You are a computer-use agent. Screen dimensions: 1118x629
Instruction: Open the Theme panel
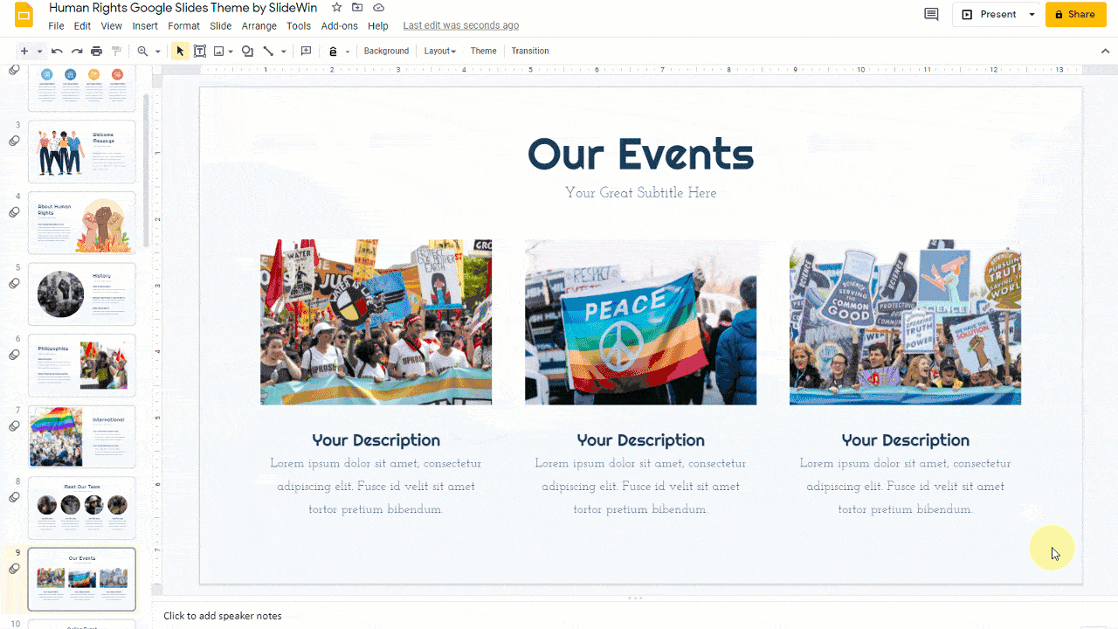pyautogui.click(x=483, y=52)
